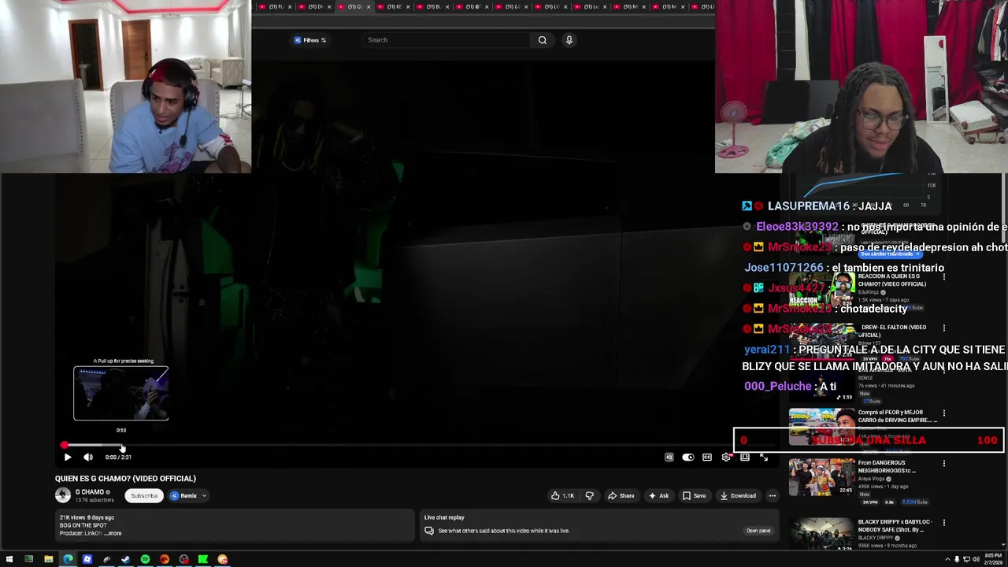Open the G CHAMO channel avatar
This screenshot has width=1008, height=567.
coord(63,495)
